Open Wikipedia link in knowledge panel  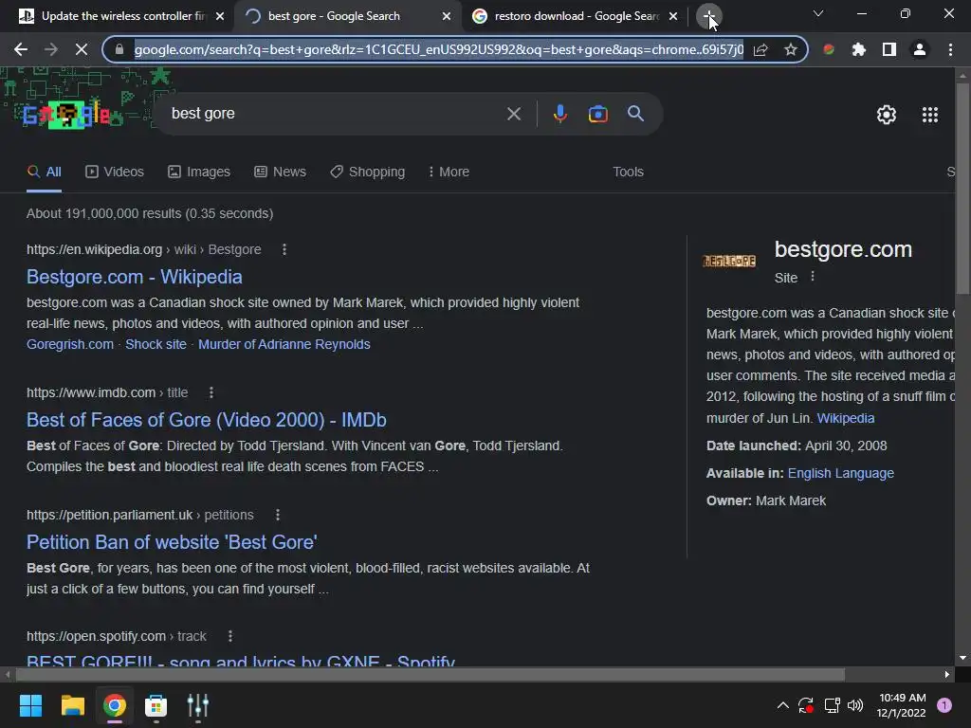pos(845,418)
